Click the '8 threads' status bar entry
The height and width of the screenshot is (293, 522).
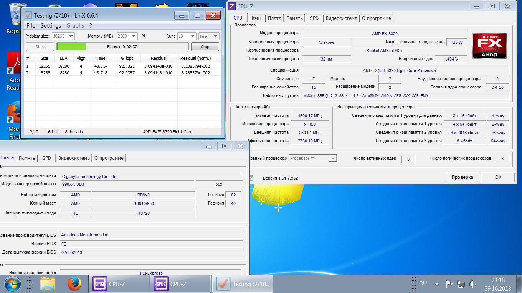click(73, 132)
